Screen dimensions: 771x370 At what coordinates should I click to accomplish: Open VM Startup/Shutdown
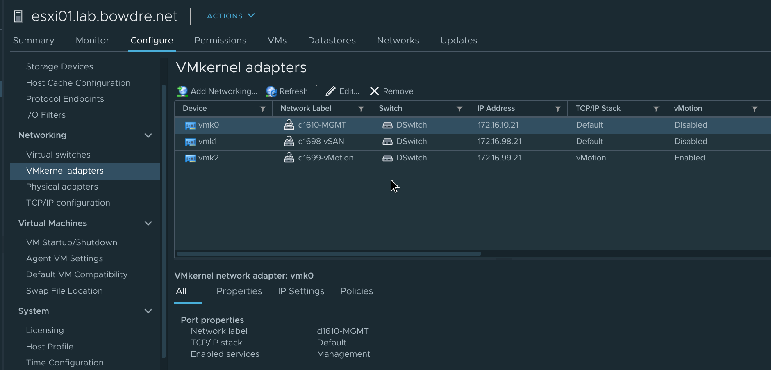(71, 242)
